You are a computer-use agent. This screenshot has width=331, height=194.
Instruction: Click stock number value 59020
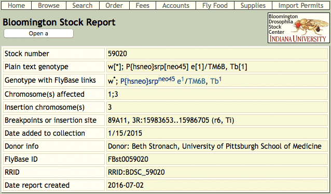tap(117, 54)
